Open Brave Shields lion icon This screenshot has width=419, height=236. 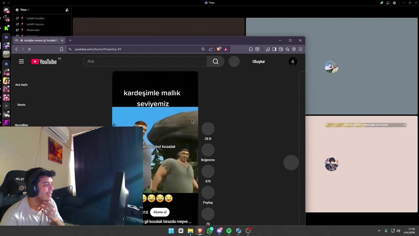(x=219, y=49)
